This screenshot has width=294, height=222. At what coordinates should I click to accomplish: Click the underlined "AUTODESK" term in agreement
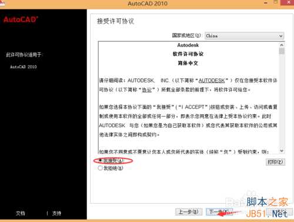[x=212, y=81]
